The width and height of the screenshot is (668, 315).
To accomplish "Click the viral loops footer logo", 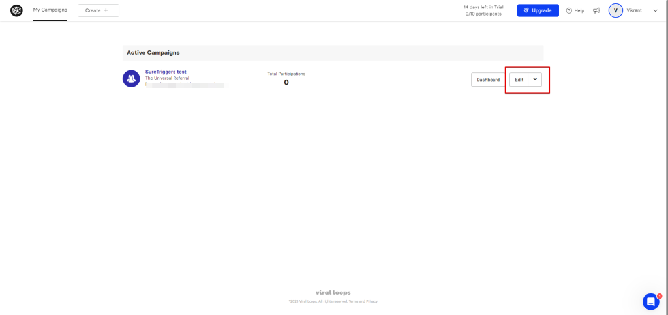I will tap(333, 293).
